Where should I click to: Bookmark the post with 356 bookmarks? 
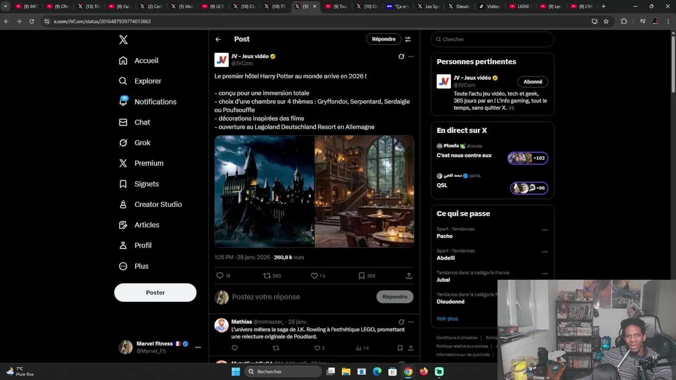pyautogui.click(x=367, y=276)
